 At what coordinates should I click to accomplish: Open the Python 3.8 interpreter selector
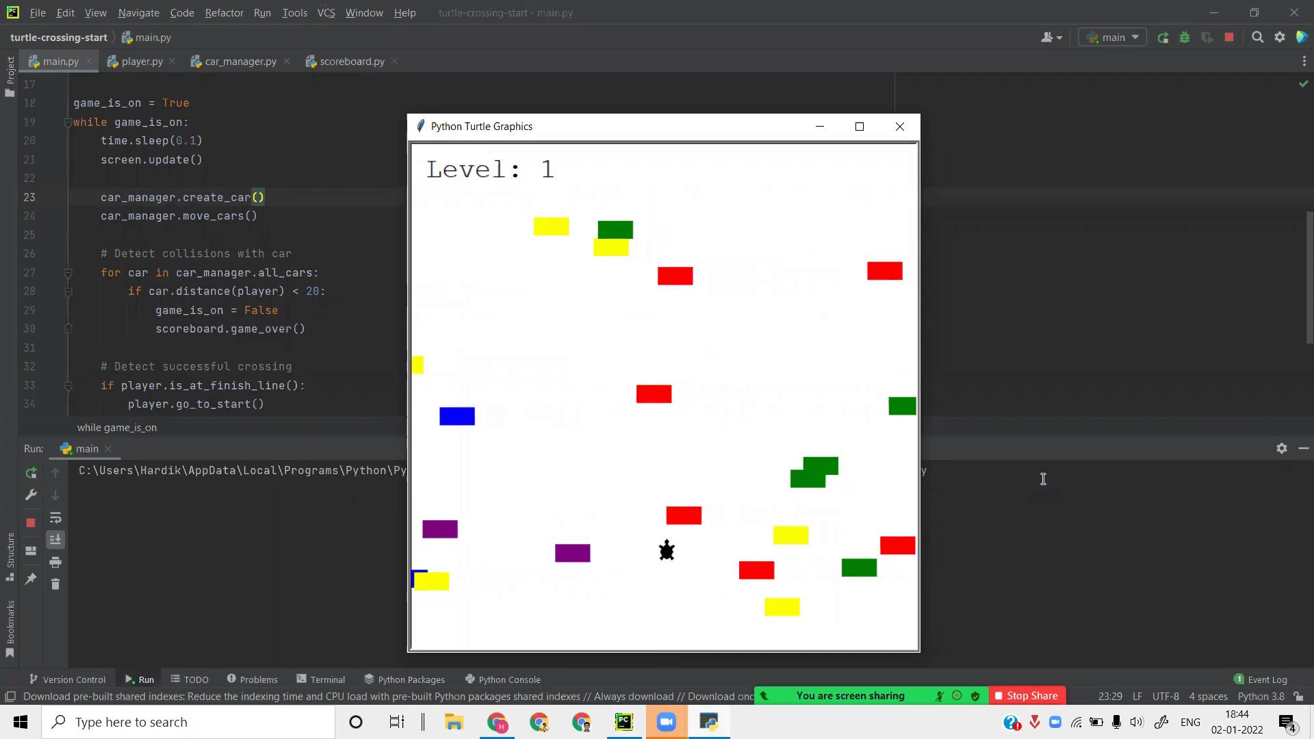click(x=1261, y=697)
